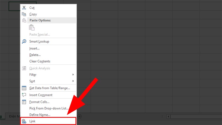Click the horizontal scrollbar left arrow

tap(168, 117)
